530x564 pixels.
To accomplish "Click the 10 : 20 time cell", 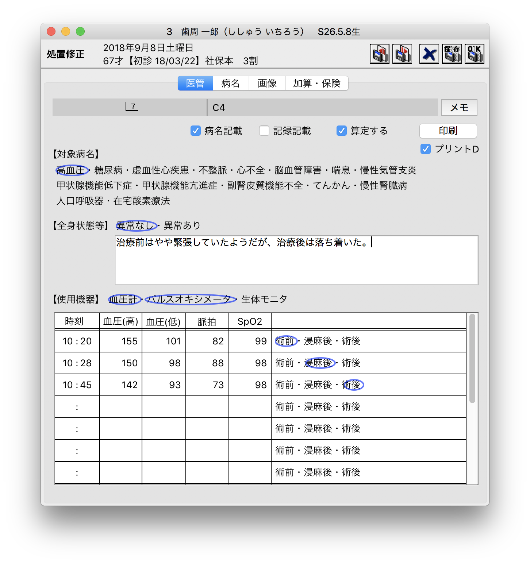I will pos(77,341).
